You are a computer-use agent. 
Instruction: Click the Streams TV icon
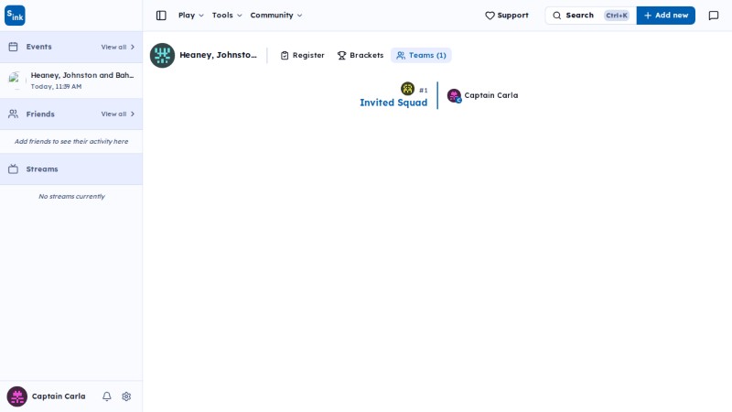(x=13, y=169)
